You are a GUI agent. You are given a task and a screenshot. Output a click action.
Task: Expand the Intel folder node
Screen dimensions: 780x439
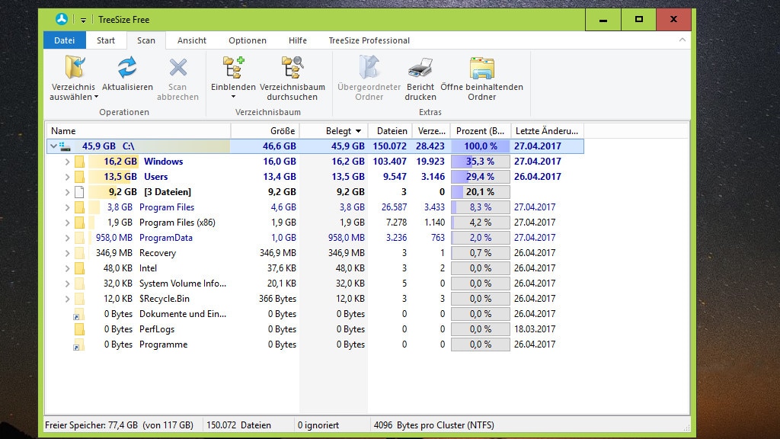click(x=67, y=269)
